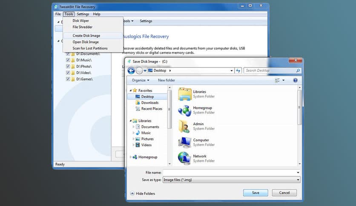
Task: Click the Pictures library icon
Action: 138,139
